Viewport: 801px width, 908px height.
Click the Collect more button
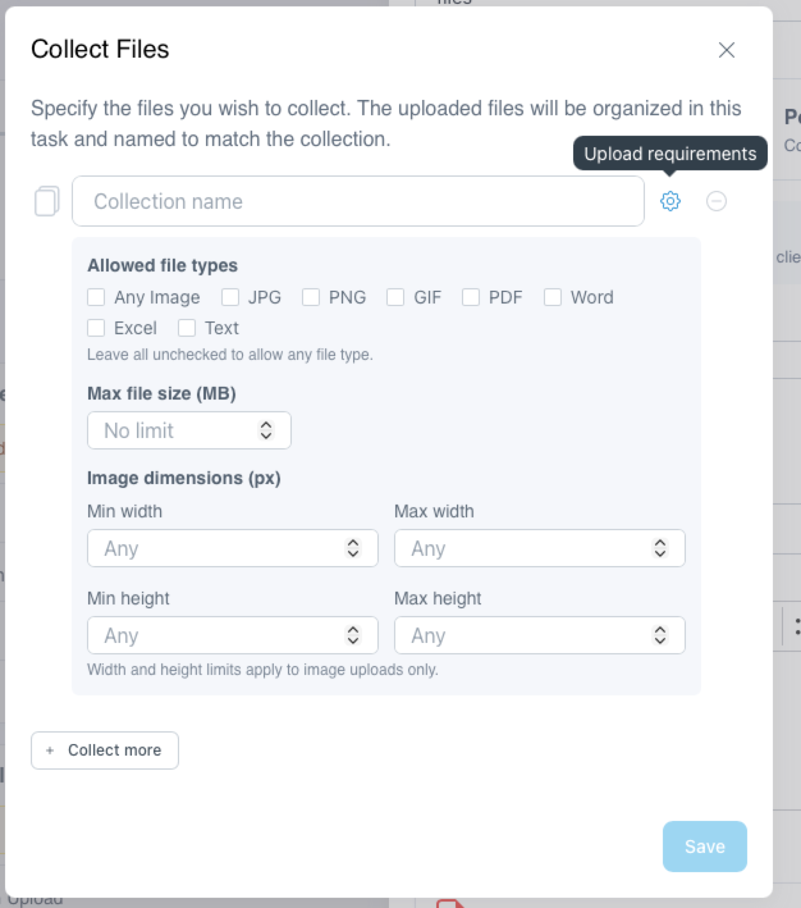105,750
